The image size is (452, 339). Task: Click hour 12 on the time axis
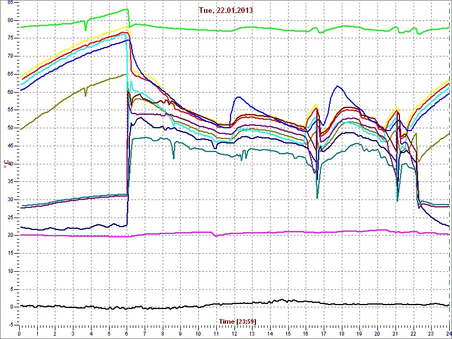click(x=234, y=334)
